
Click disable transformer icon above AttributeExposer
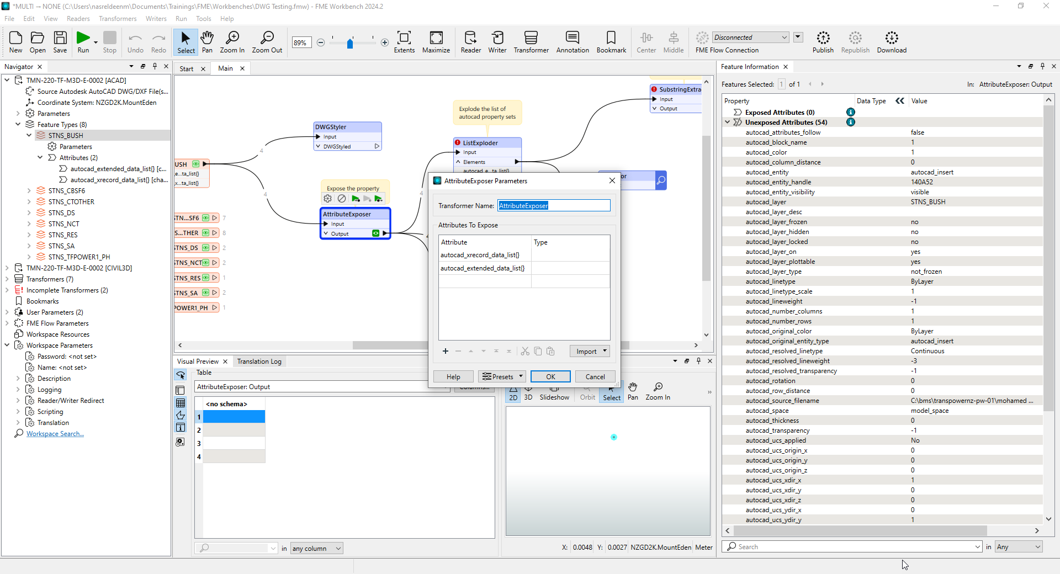point(342,199)
